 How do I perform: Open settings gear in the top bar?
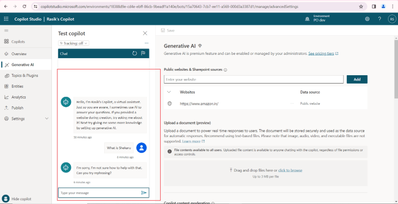click(x=367, y=19)
